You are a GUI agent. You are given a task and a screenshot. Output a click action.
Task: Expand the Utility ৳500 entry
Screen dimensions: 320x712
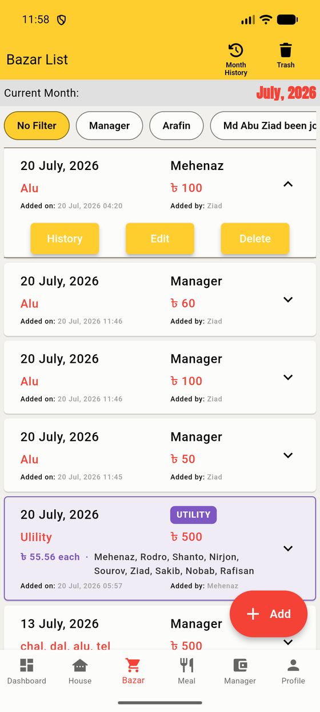pyautogui.click(x=288, y=548)
